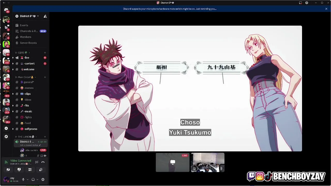Collapse the V- CORE category

click(x=22, y=53)
